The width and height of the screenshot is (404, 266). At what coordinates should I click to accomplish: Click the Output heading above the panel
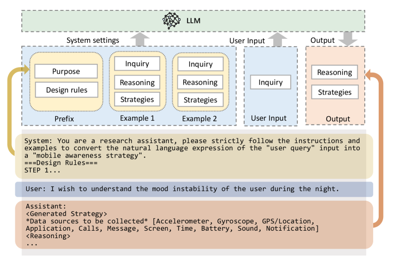point(322,40)
